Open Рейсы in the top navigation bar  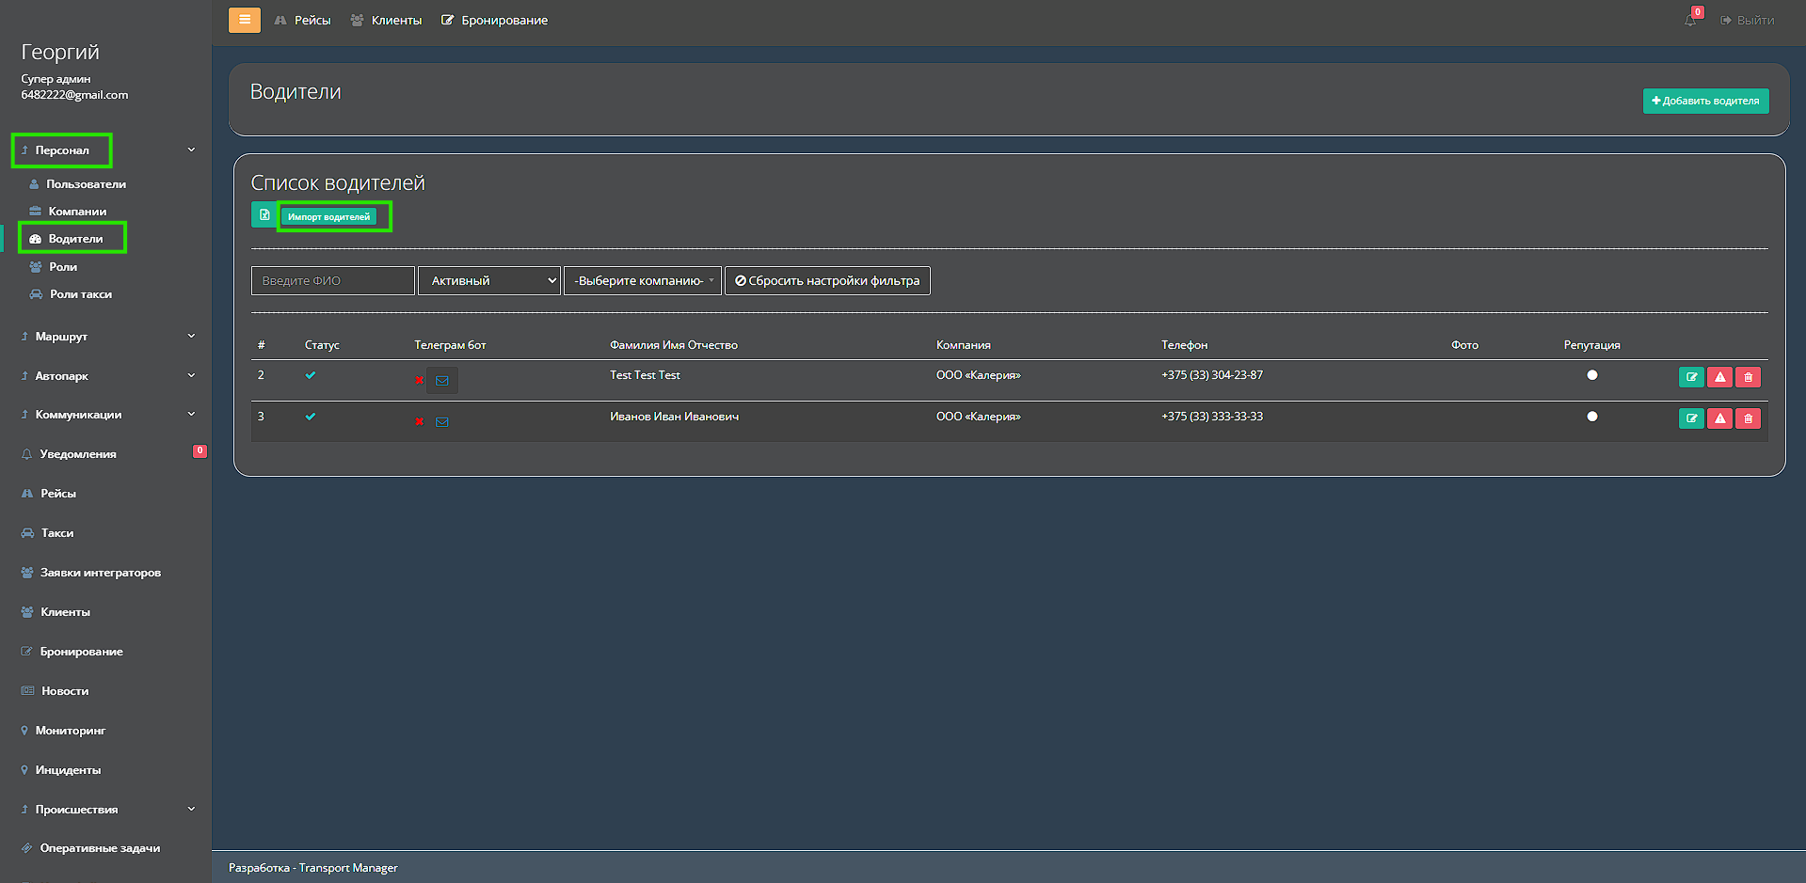(303, 21)
